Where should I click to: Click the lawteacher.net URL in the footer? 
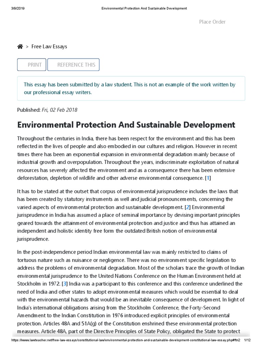pos(126,341)
